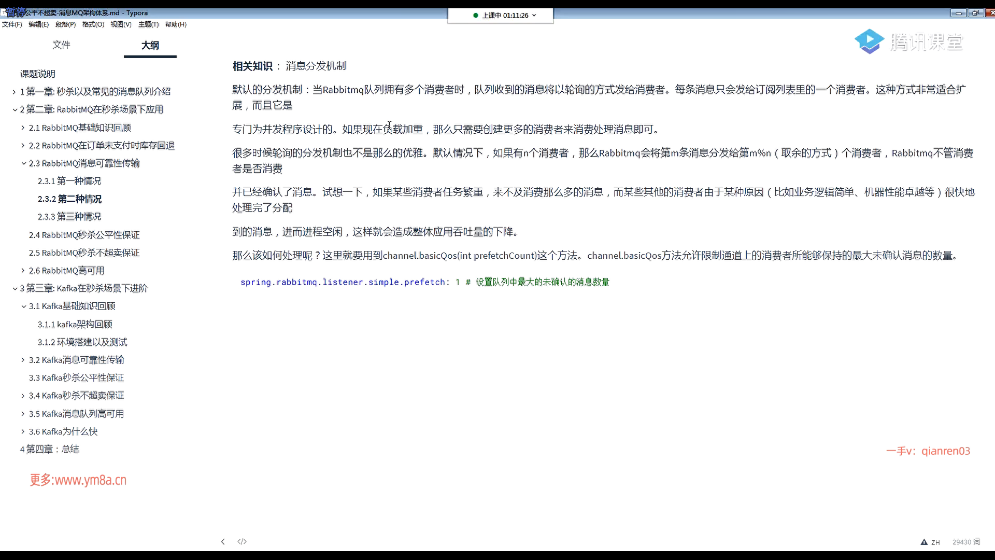Image resolution: width=995 pixels, height=560 pixels.
Task: Toggle source code mode icon
Action: (x=242, y=541)
